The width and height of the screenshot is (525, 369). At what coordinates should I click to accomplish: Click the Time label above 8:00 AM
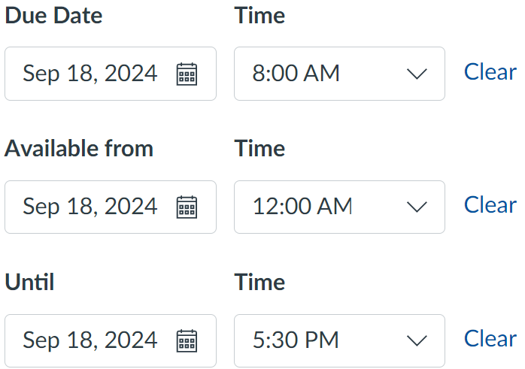tap(259, 16)
